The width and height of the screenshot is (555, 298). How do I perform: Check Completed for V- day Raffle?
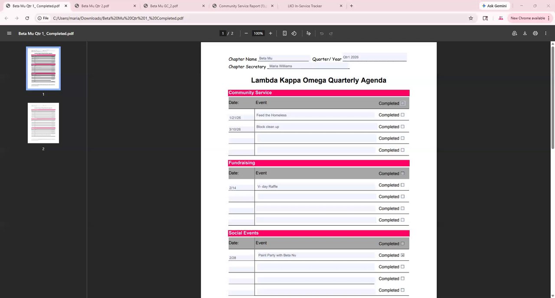[x=402, y=185]
